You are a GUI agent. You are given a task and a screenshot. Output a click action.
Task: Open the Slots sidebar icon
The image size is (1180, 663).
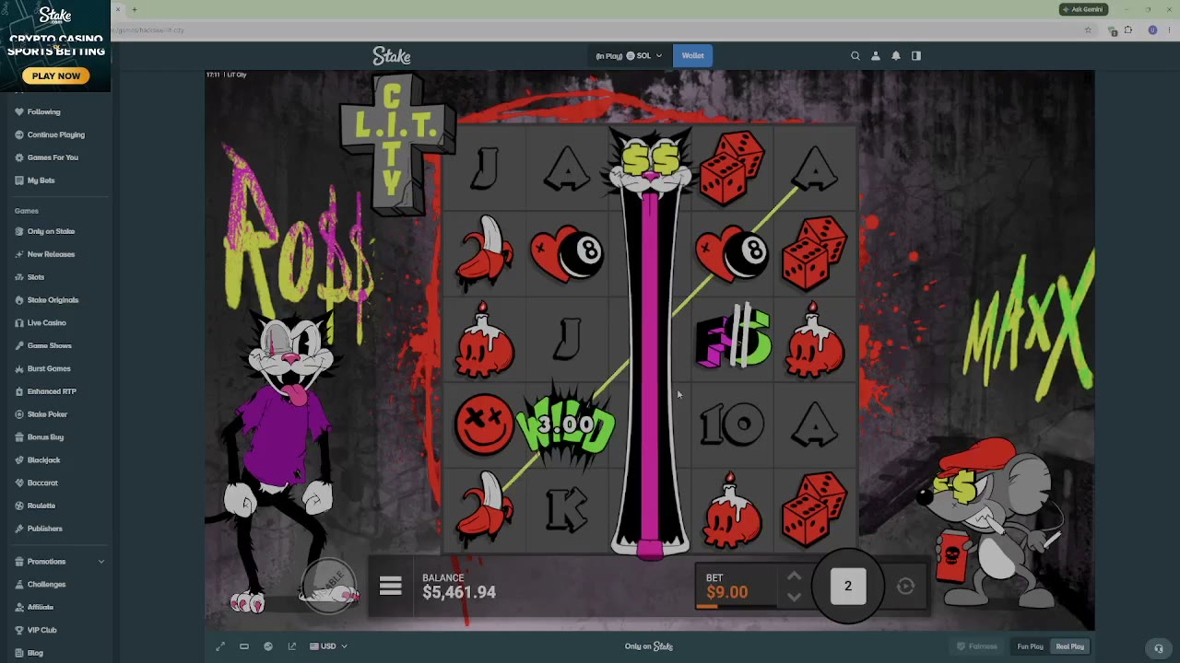point(19,277)
